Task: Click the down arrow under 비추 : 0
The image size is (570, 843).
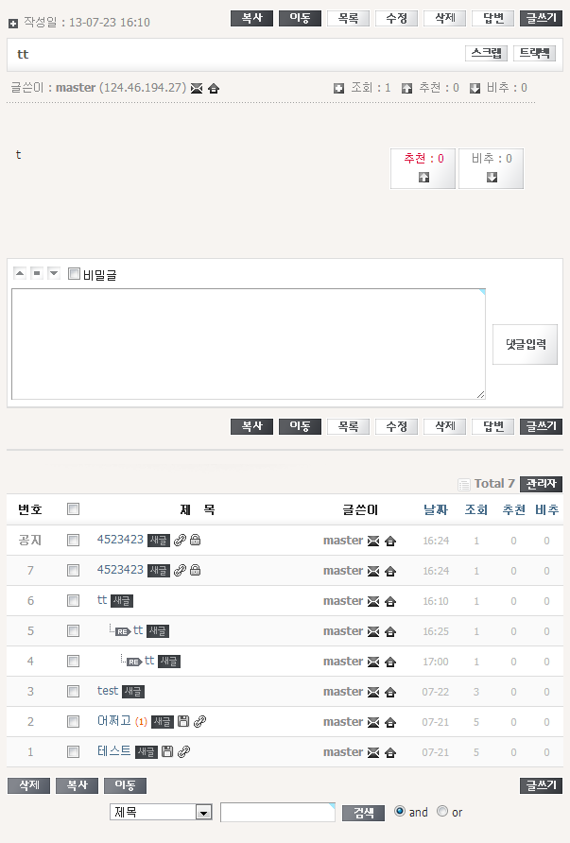Action: pyautogui.click(x=492, y=177)
